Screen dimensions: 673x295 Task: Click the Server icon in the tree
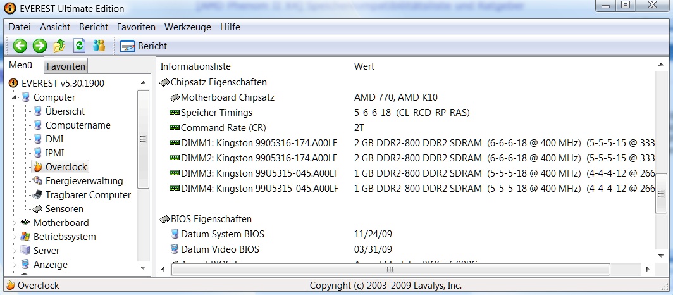click(26, 250)
